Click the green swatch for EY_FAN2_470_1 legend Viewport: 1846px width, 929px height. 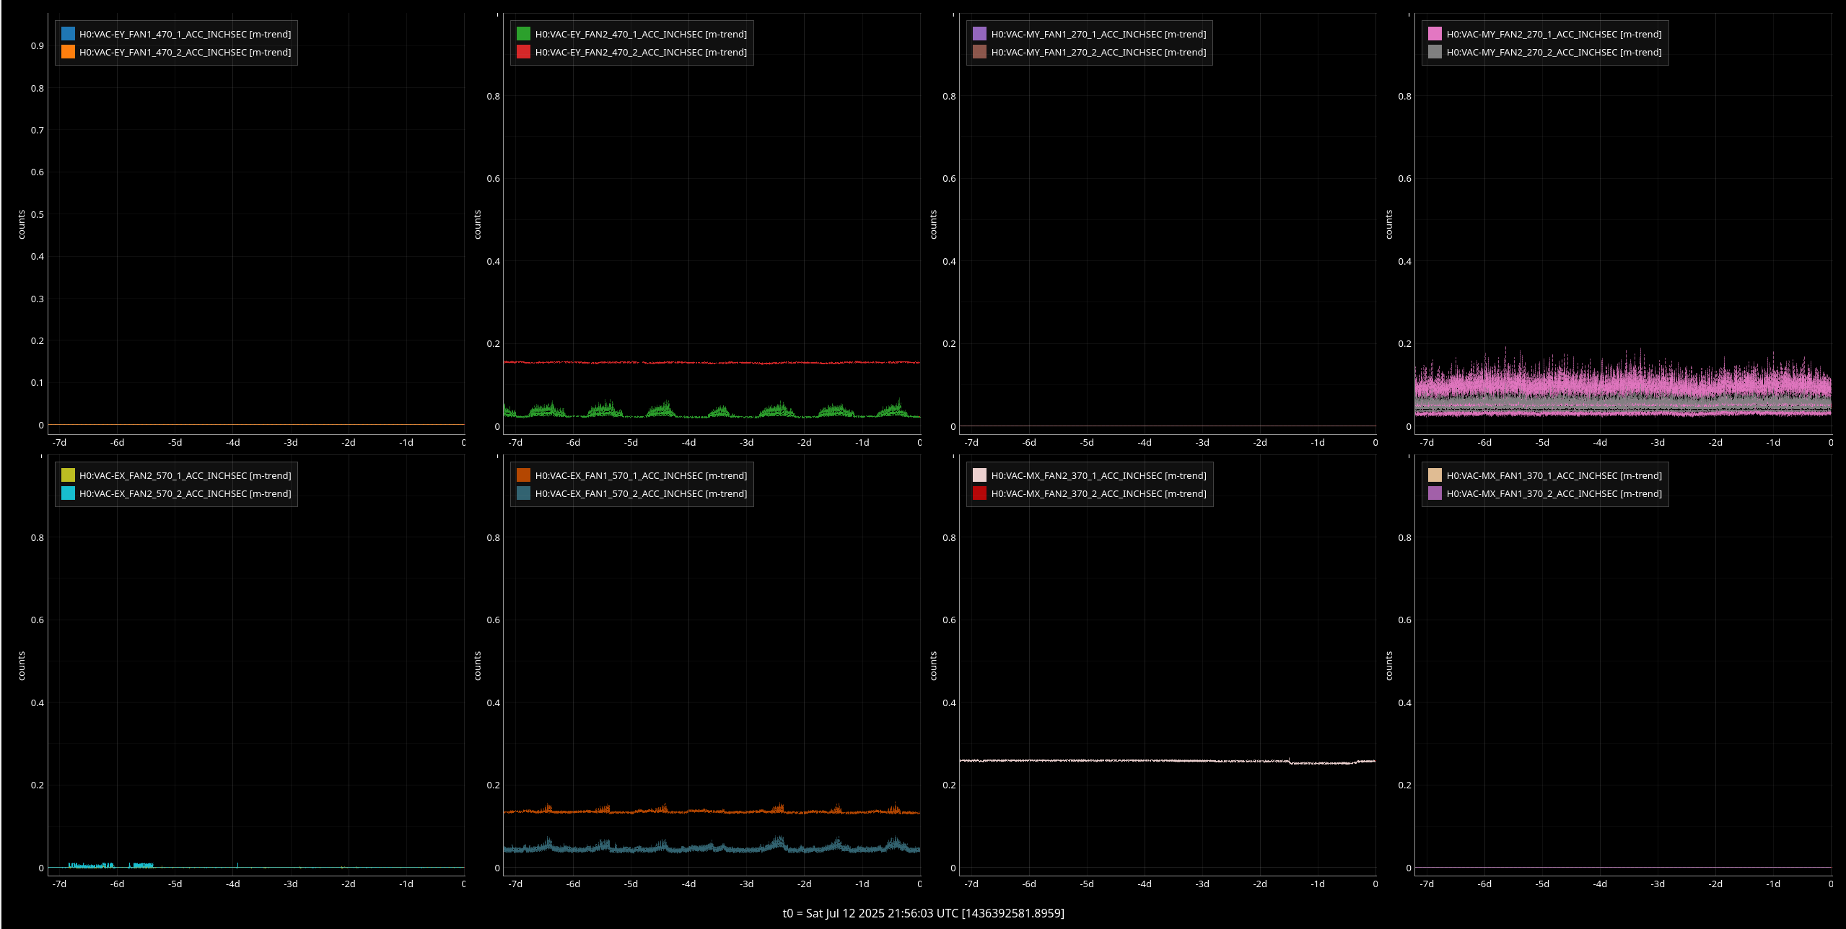pos(523,34)
